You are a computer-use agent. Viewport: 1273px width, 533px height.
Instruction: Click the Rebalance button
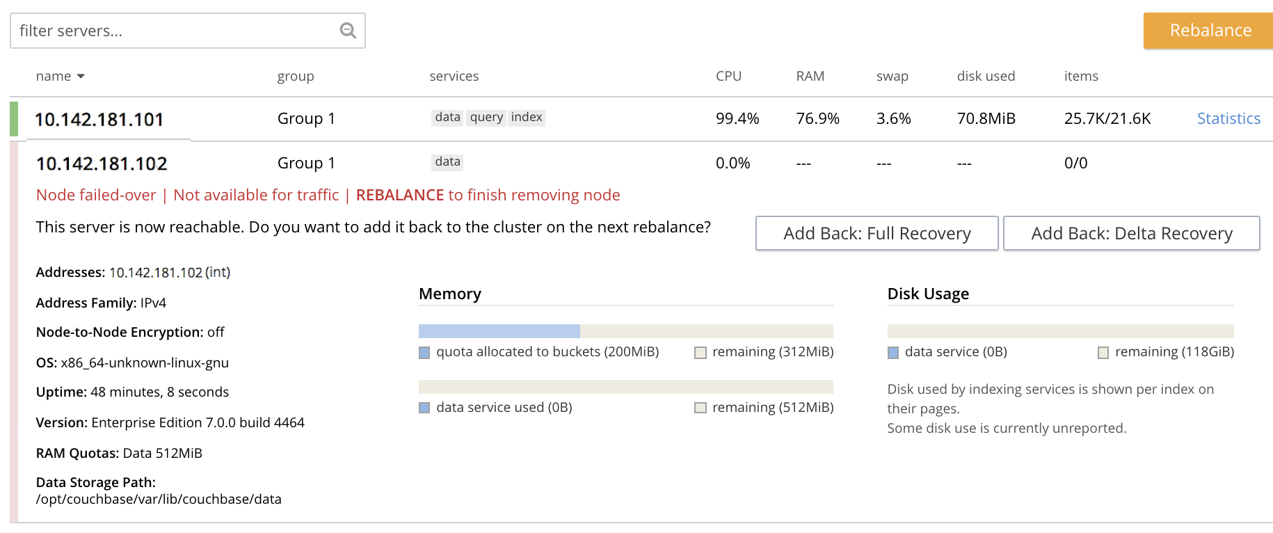(x=1210, y=31)
